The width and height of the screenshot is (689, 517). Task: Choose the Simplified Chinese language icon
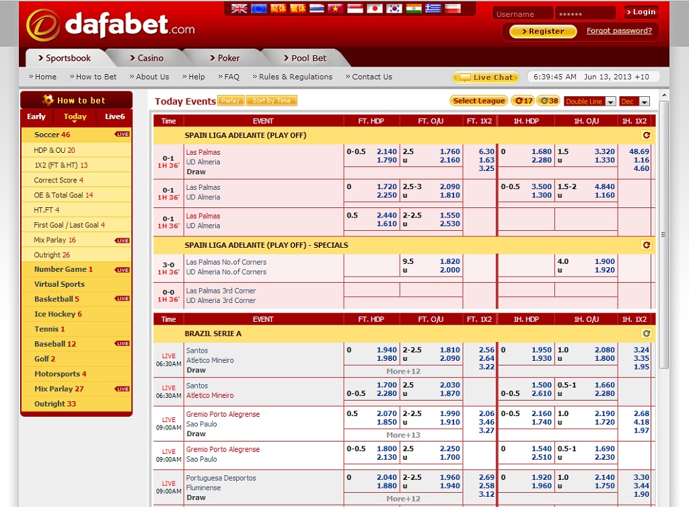(278, 8)
